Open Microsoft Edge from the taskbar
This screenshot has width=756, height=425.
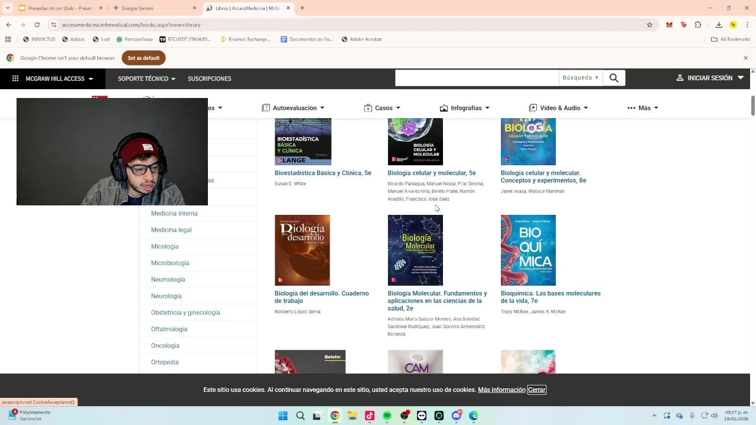(x=474, y=416)
